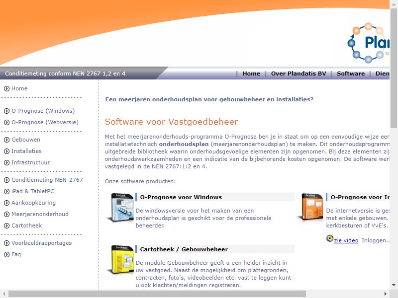Viewport: 398px width, 298px height.
Task: Click the arrow icon beside Installaties
Action: tap(6, 151)
